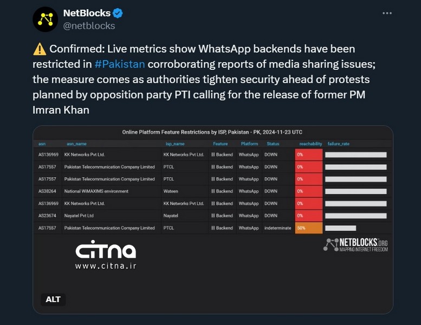Click the orange 50% reachability cell
The image size is (421, 325).
coord(308,228)
